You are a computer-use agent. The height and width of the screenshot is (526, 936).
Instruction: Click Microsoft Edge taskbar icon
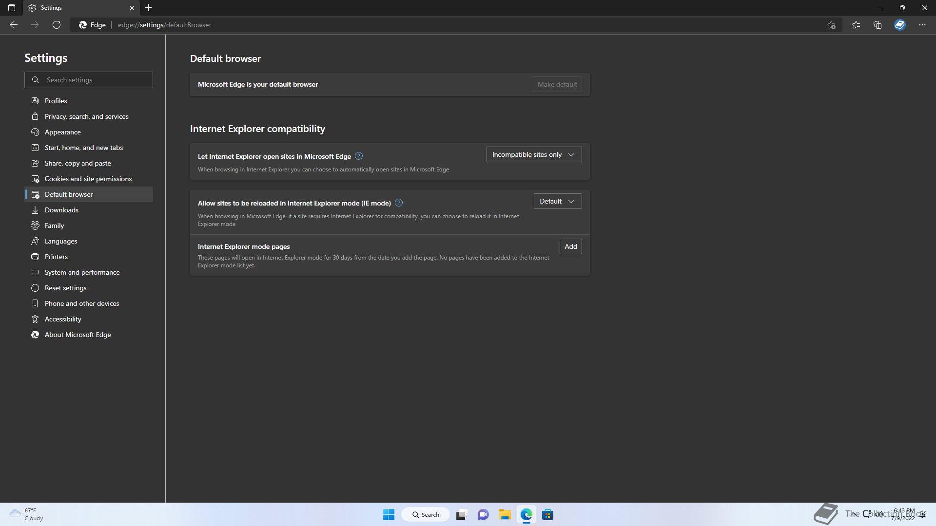pyautogui.click(x=526, y=515)
